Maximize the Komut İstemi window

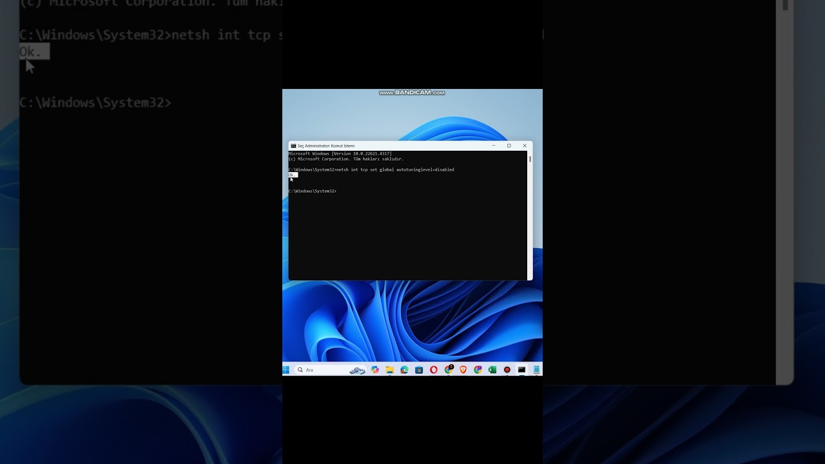[509, 146]
